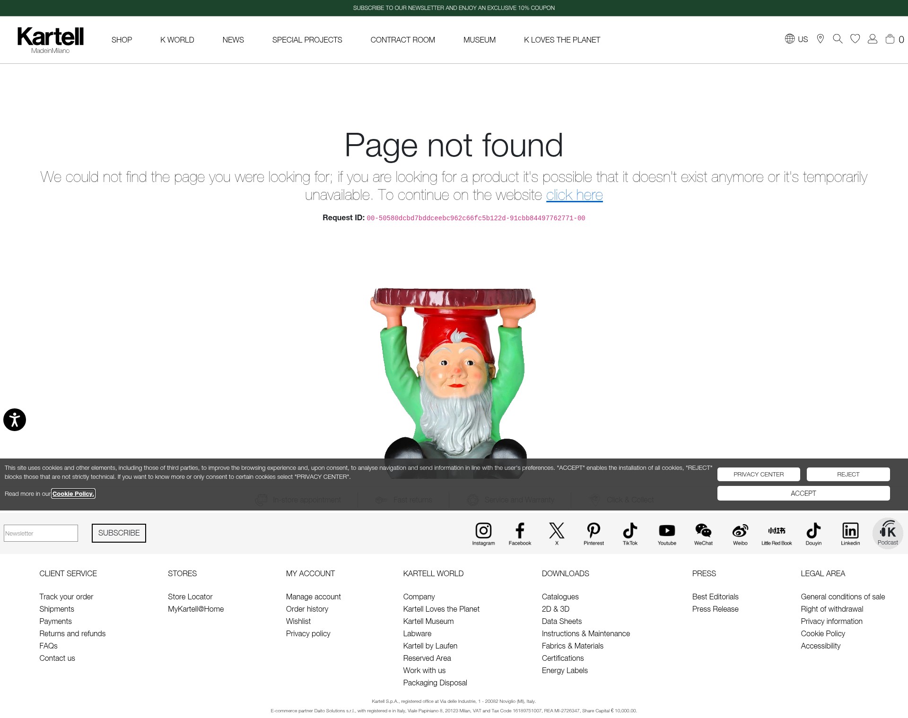The width and height of the screenshot is (908, 718).
Task: Open FAQs footer link
Action: pyautogui.click(x=48, y=646)
